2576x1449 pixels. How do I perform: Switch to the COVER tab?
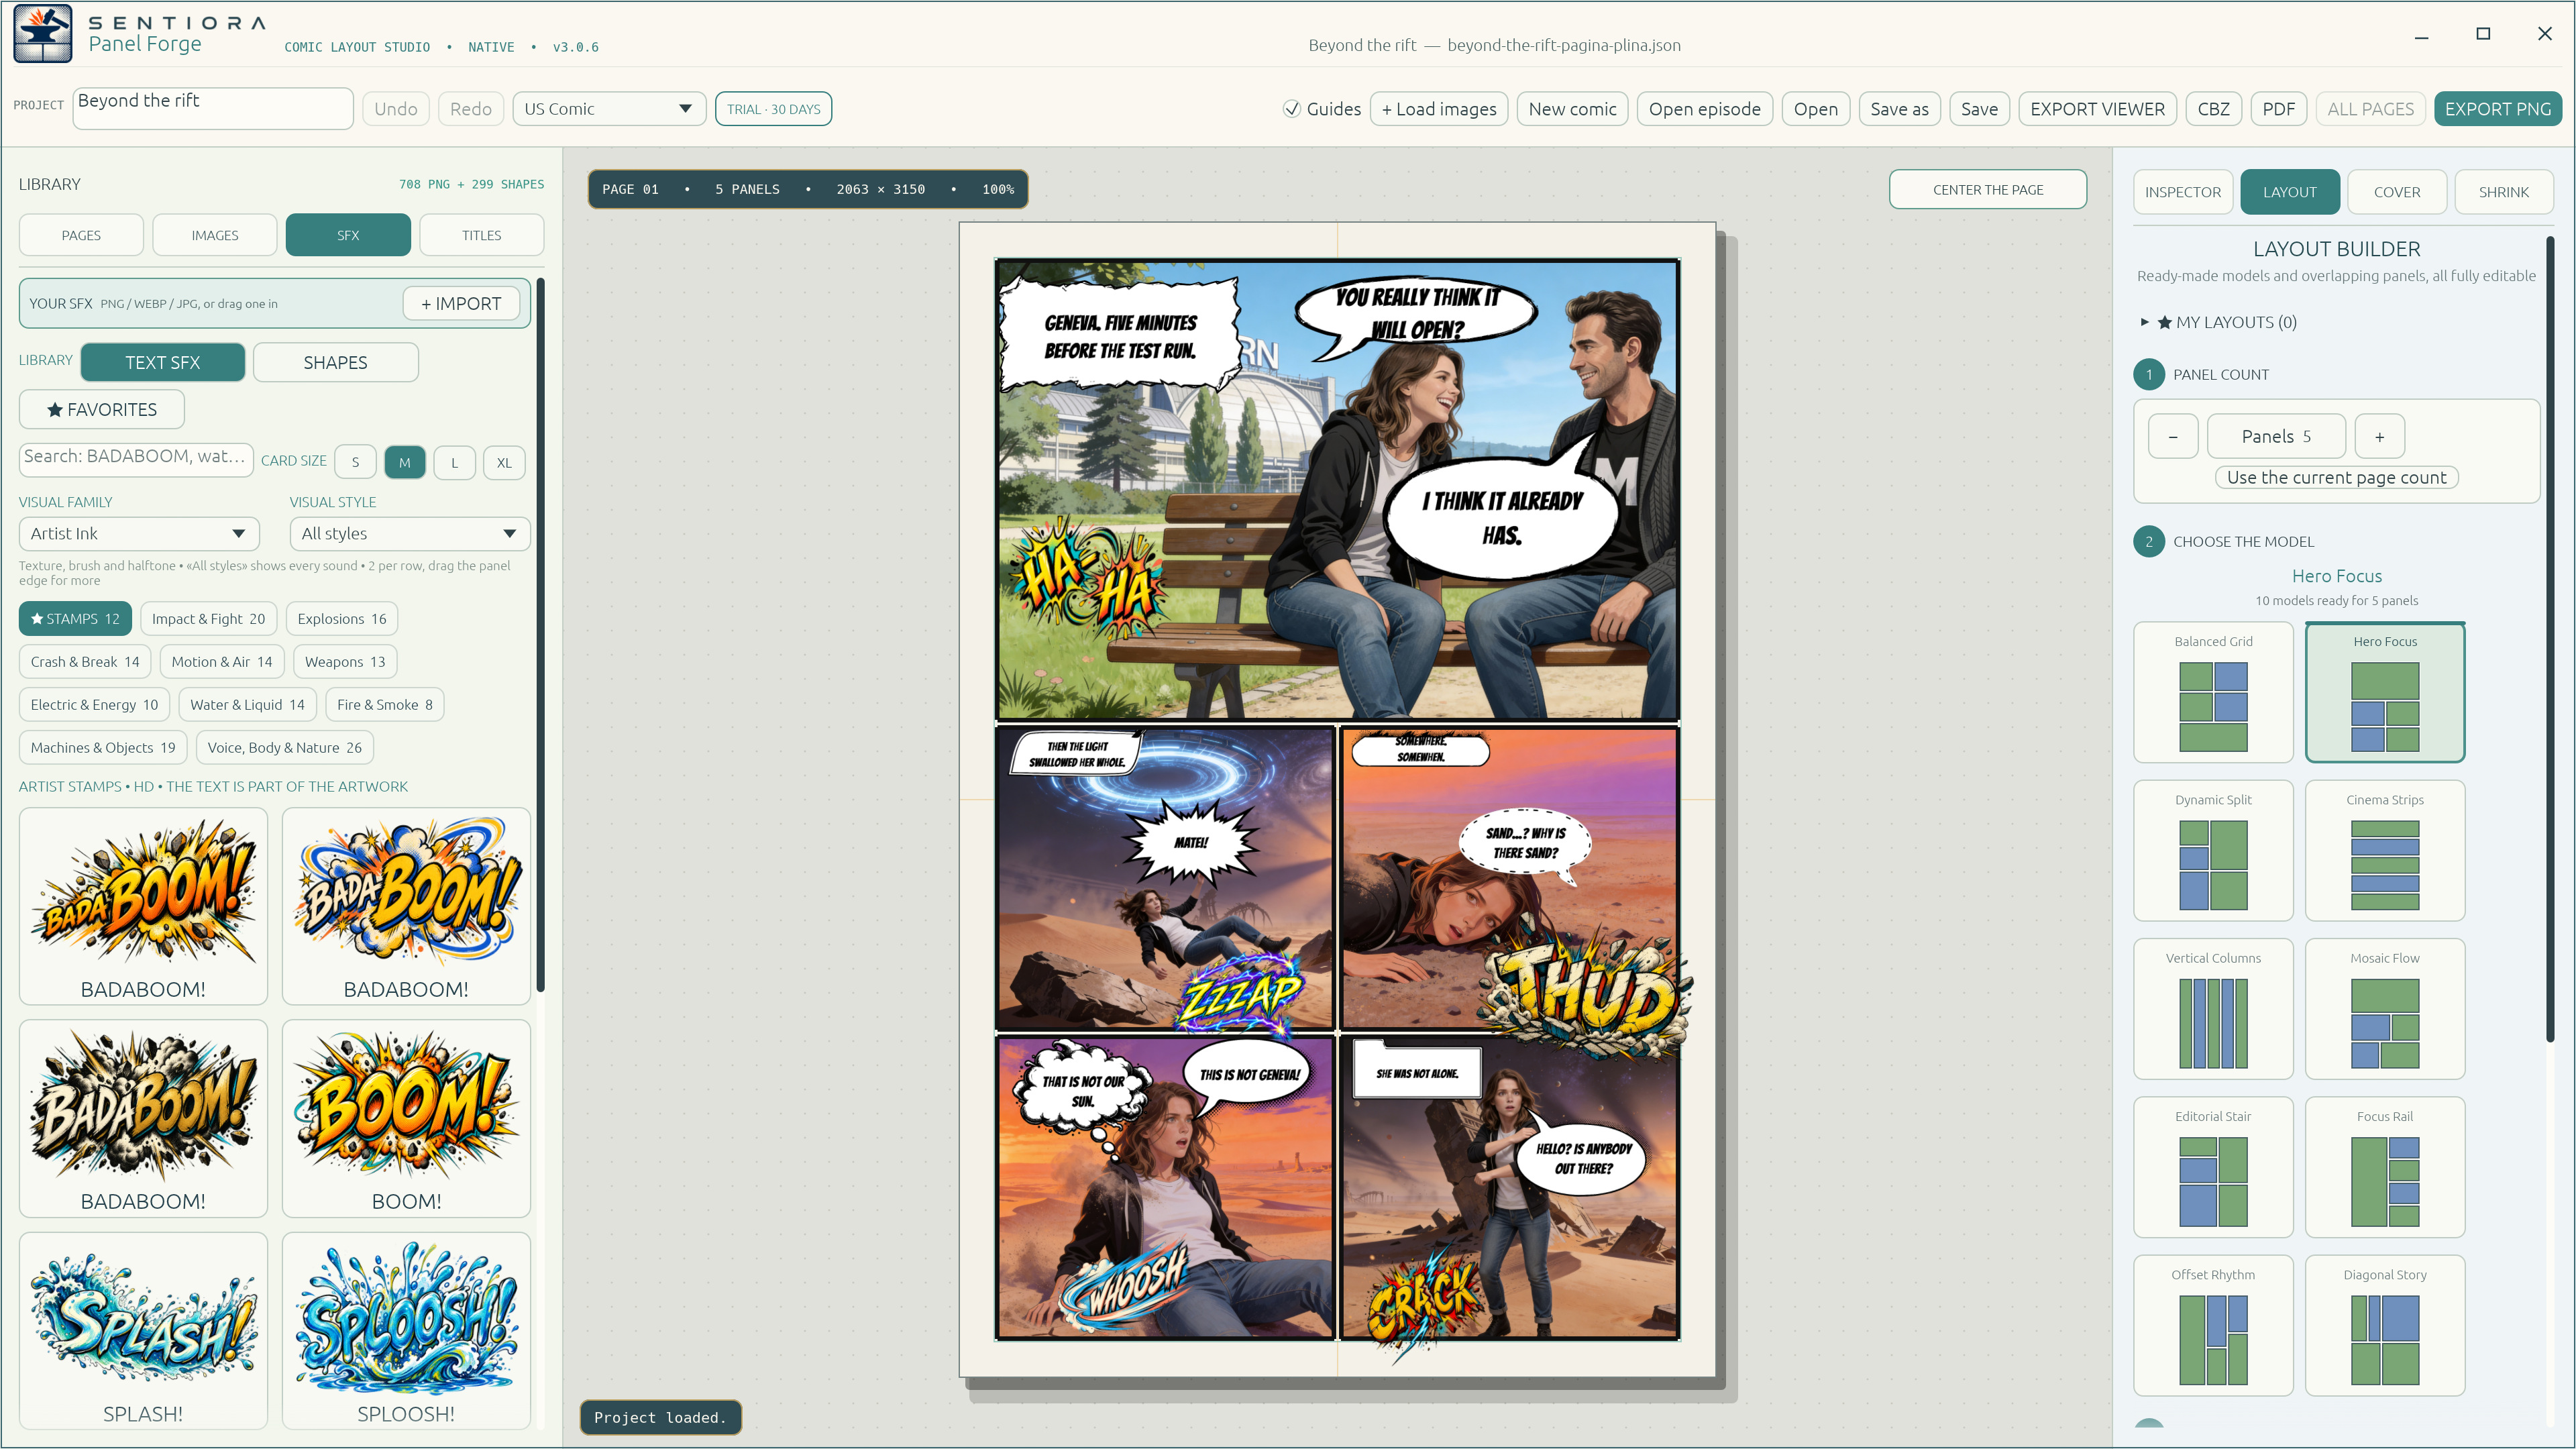click(x=2397, y=192)
